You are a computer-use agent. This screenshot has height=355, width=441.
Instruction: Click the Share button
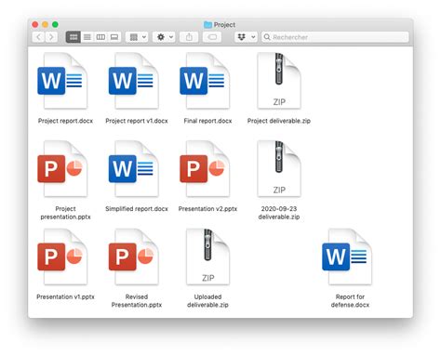tap(189, 37)
